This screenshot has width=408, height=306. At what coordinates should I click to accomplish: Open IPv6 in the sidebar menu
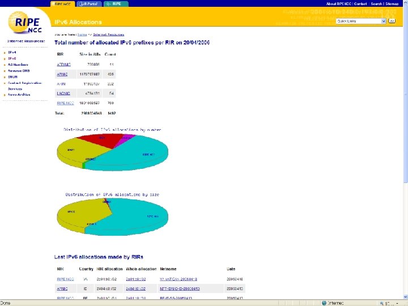pos(12,58)
